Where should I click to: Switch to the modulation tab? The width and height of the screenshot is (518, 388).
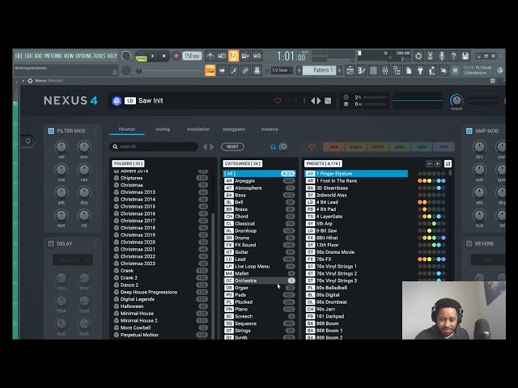198,129
